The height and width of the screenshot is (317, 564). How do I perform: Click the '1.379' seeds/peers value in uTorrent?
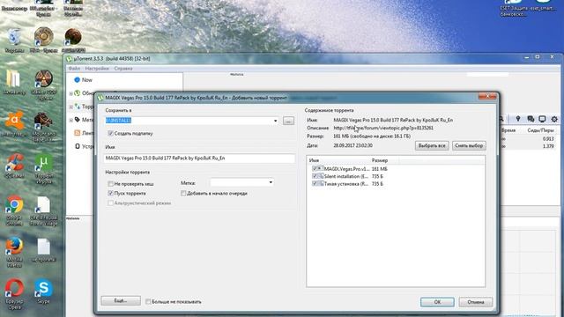click(x=548, y=146)
